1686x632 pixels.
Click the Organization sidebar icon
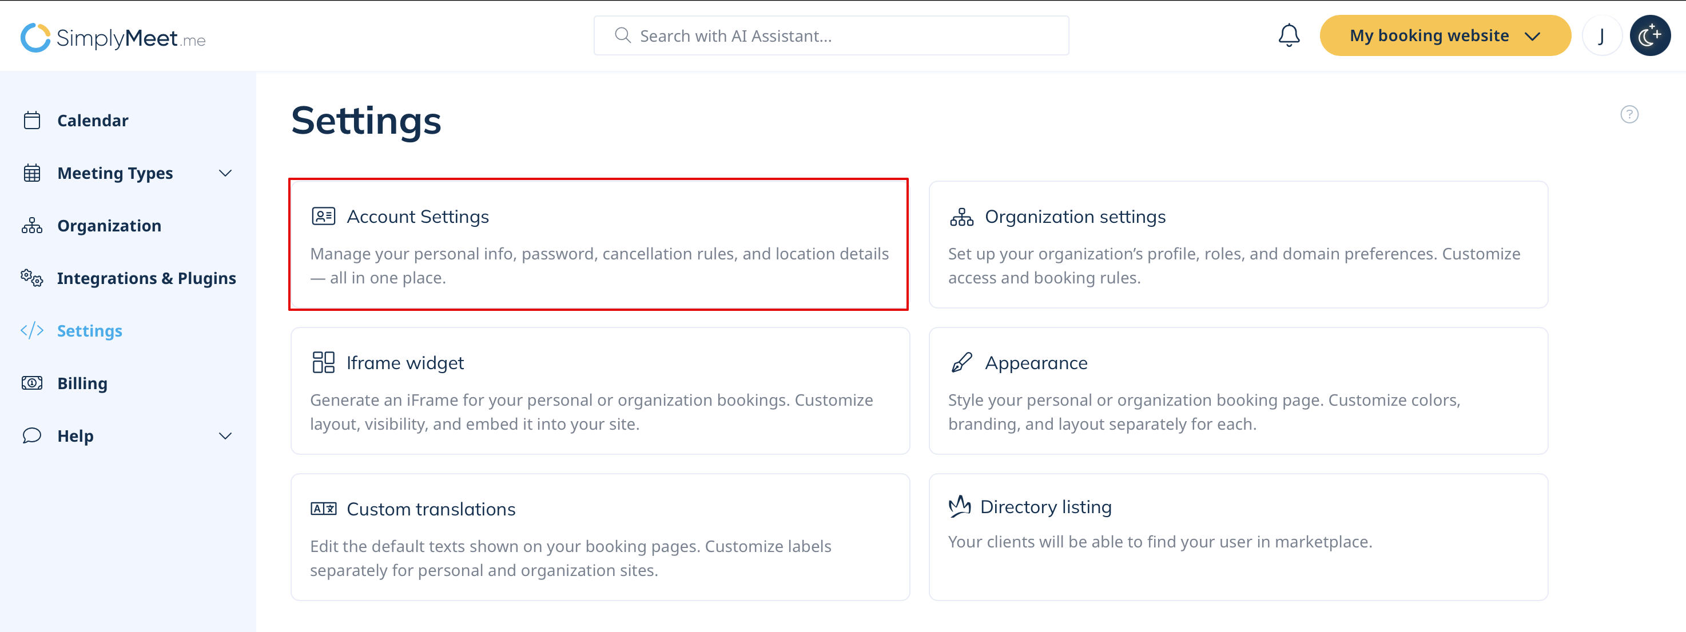(x=32, y=226)
